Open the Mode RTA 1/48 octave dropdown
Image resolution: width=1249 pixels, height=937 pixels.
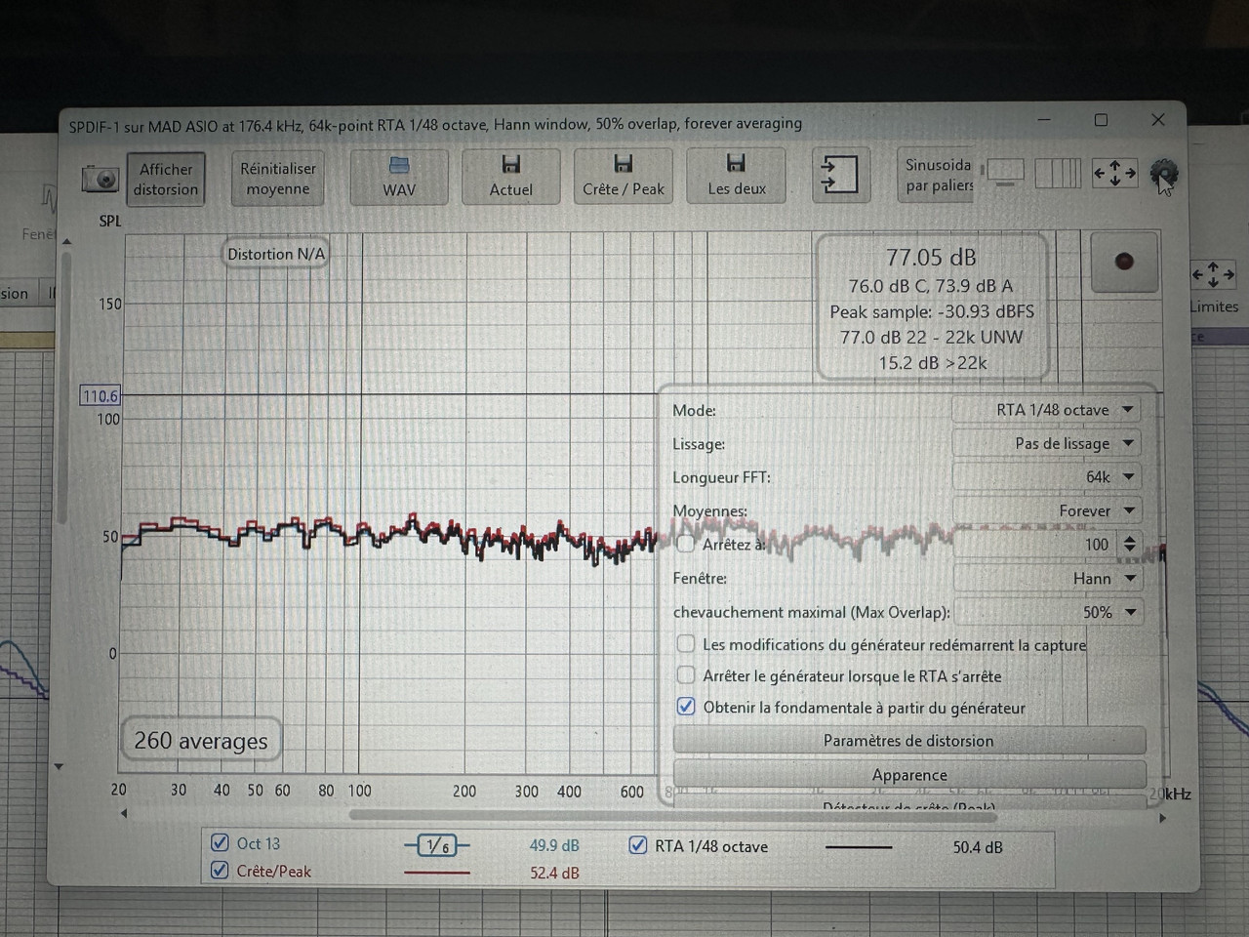point(1045,410)
